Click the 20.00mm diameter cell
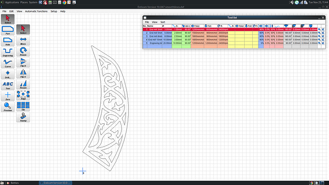Screen dimensions: 329x185 (x=167, y=43)
